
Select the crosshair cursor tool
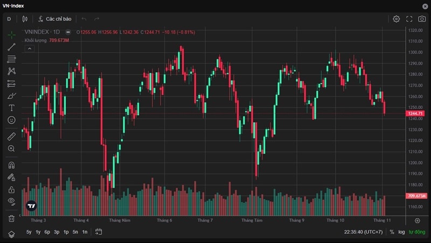(x=11, y=35)
